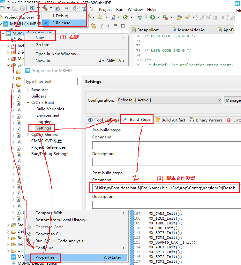Open the Project Explorer view menu dots
The height and width of the screenshot is (265, 241).
pyautogui.click(x=108, y=26)
